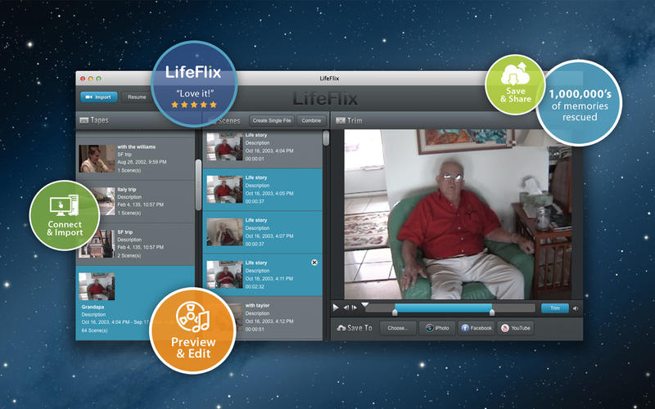
Task: Remove the Life story scene with X icon
Action: point(315,262)
